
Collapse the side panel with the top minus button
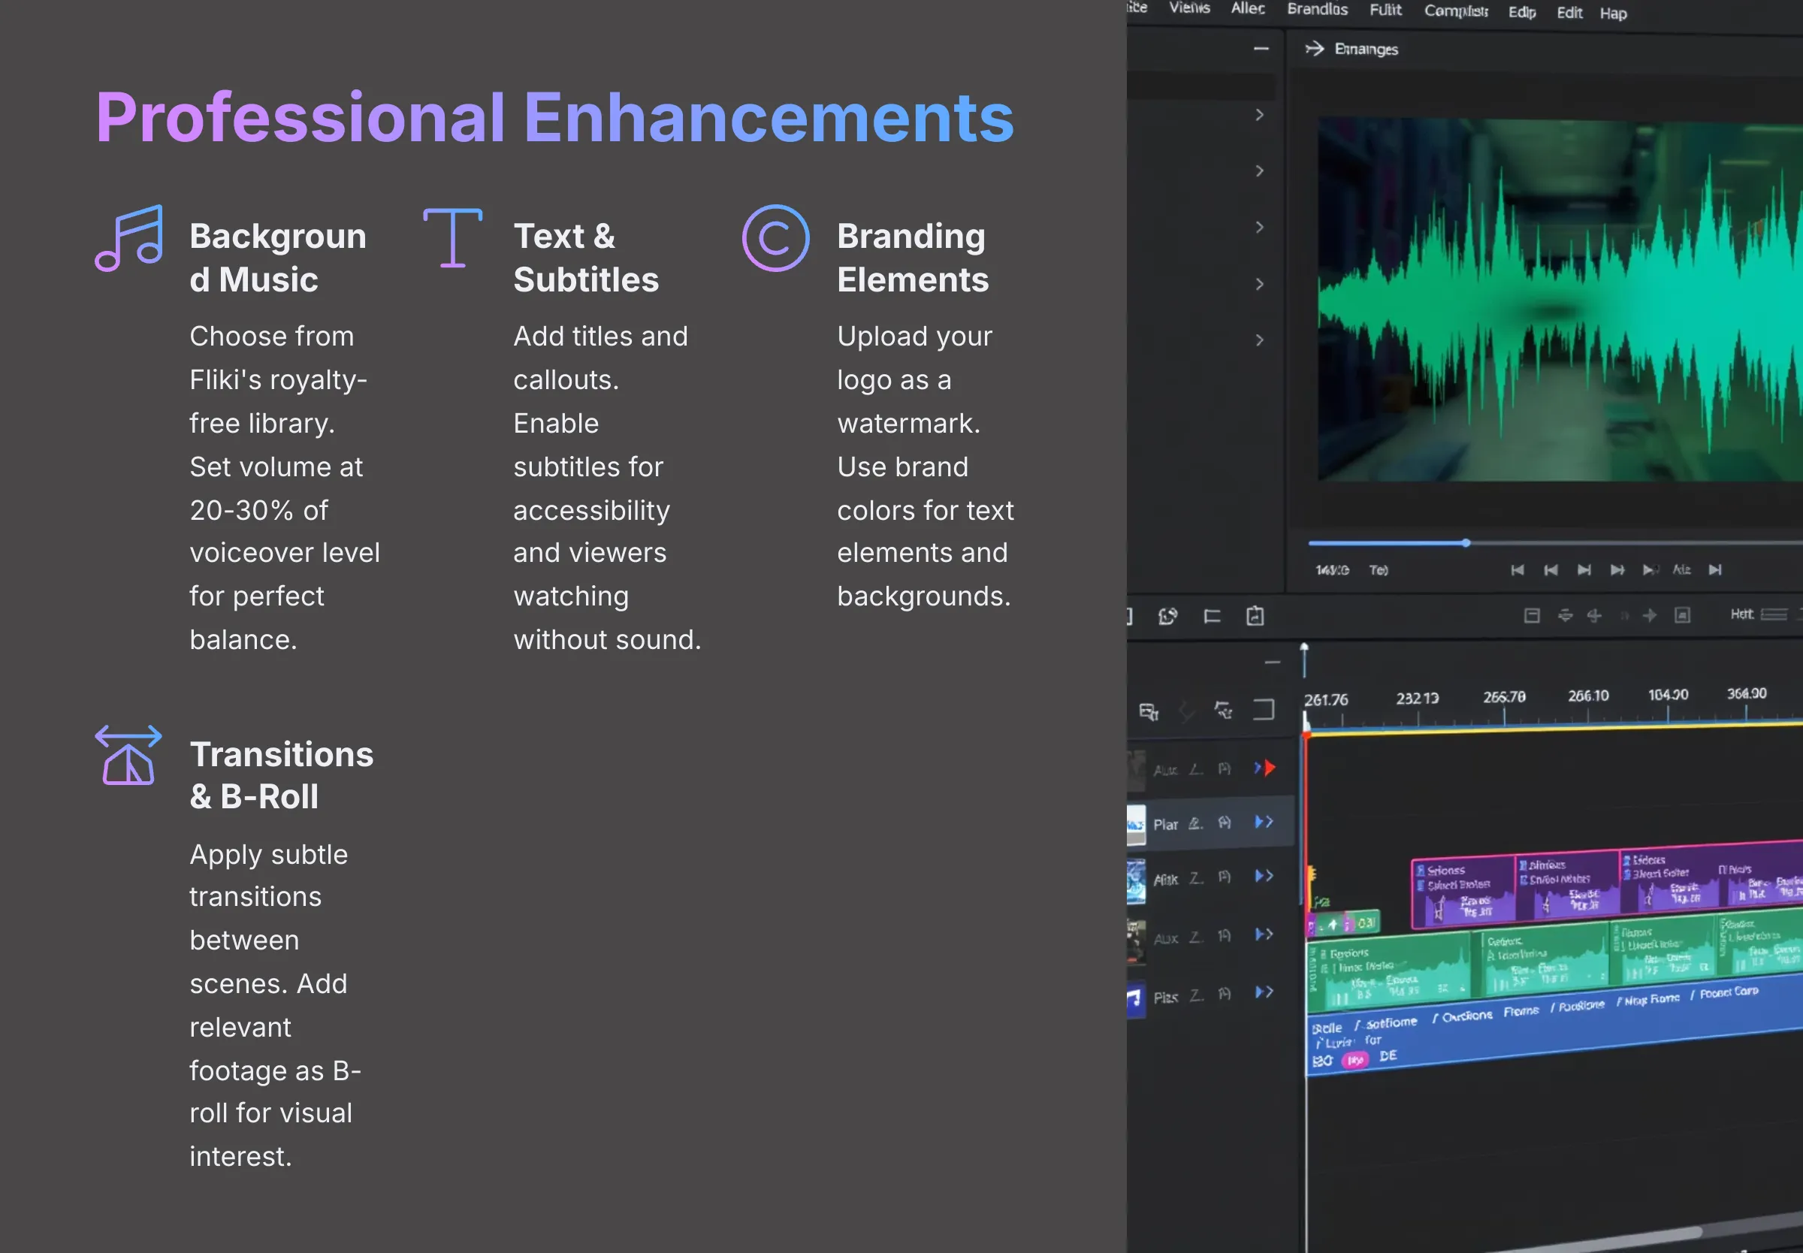click(x=1261, y=49)
